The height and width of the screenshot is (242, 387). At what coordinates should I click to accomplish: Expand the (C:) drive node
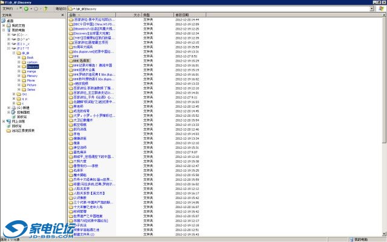8,34
